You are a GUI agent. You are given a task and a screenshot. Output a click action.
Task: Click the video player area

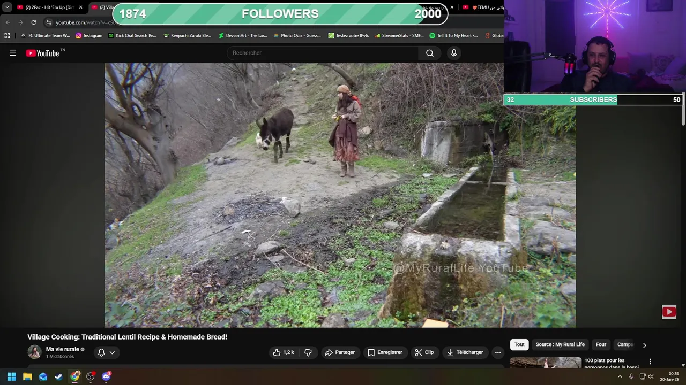click(340, 195)
